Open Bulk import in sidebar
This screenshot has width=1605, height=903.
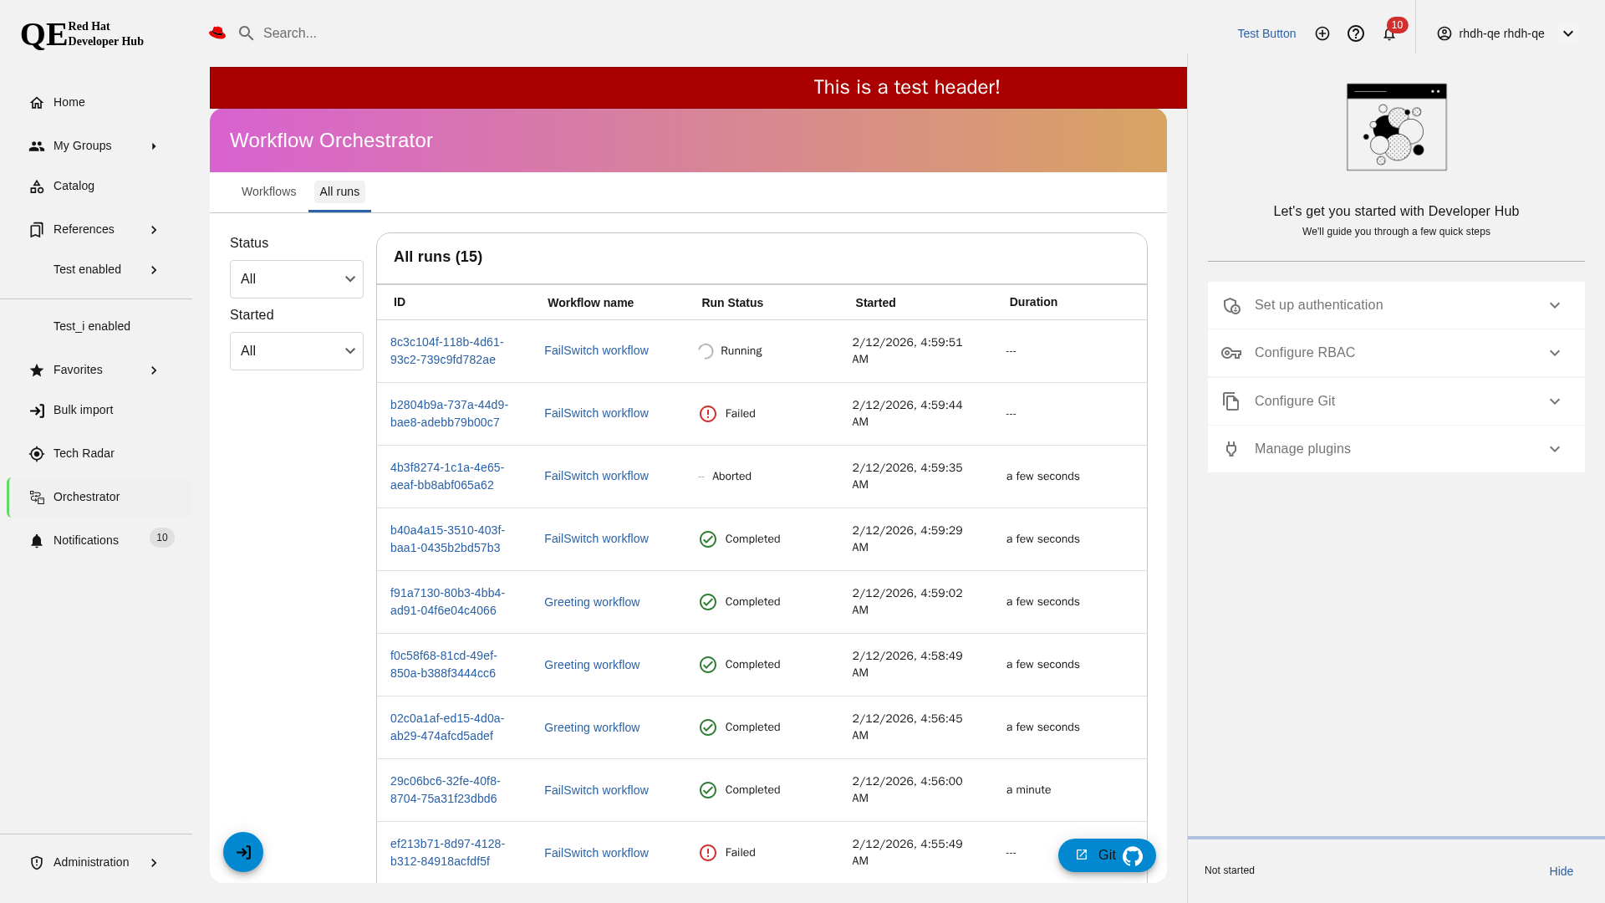tap(83, 410)
